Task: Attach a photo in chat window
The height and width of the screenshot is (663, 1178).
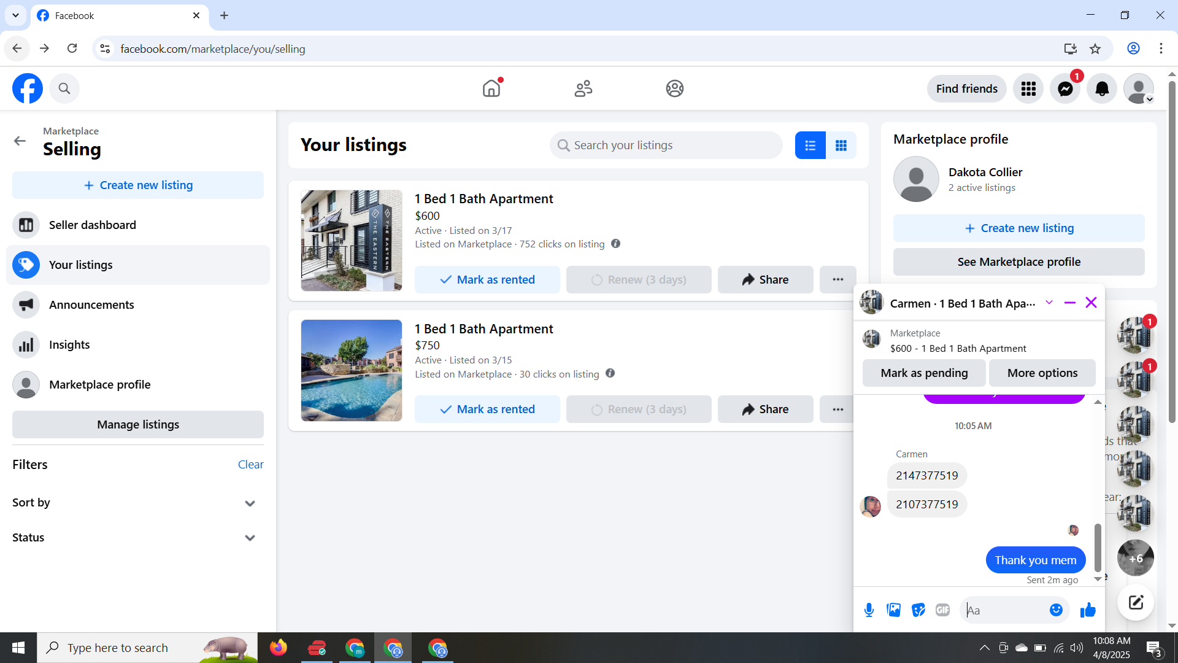Action: pos(893,610)
